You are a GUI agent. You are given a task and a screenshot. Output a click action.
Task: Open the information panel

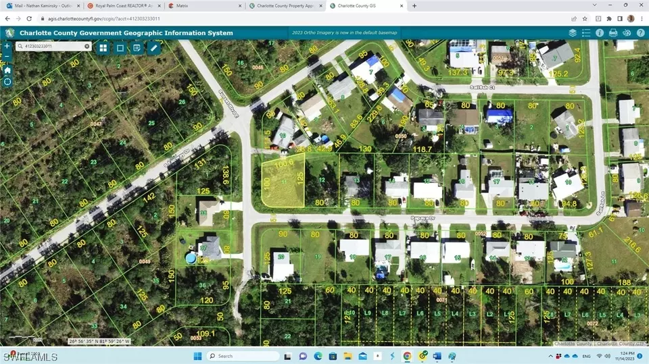click(x=600, y=32)
